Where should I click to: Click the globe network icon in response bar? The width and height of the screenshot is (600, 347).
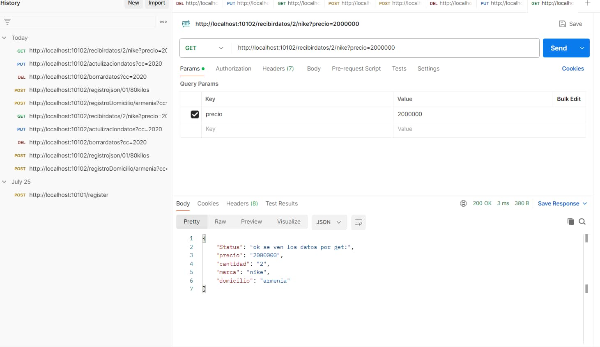(x=463, y=203)
